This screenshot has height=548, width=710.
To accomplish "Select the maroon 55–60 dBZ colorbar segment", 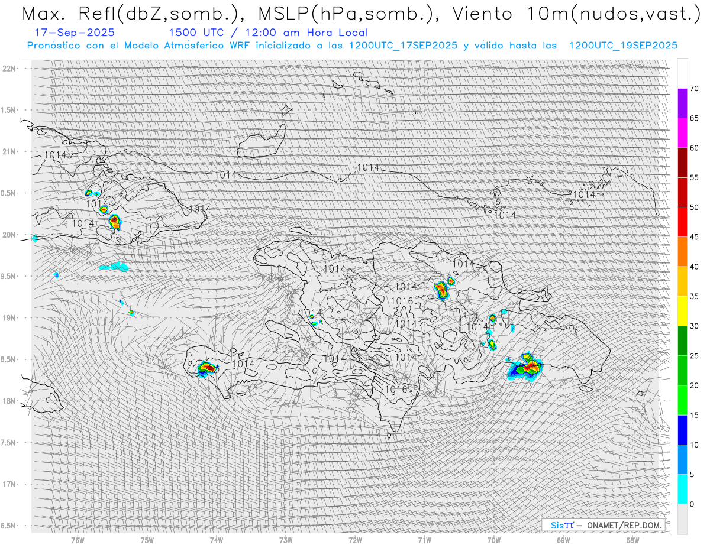I will point(682,163).
